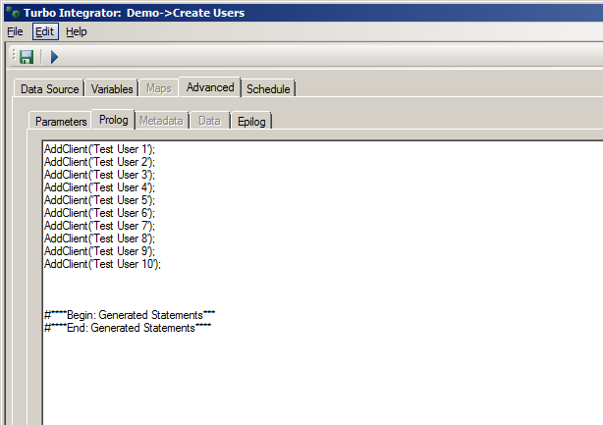The image size is (603, 425).
Task: Click the Begin: Generated Statements comment line
Action: click(x=130, y=315)
